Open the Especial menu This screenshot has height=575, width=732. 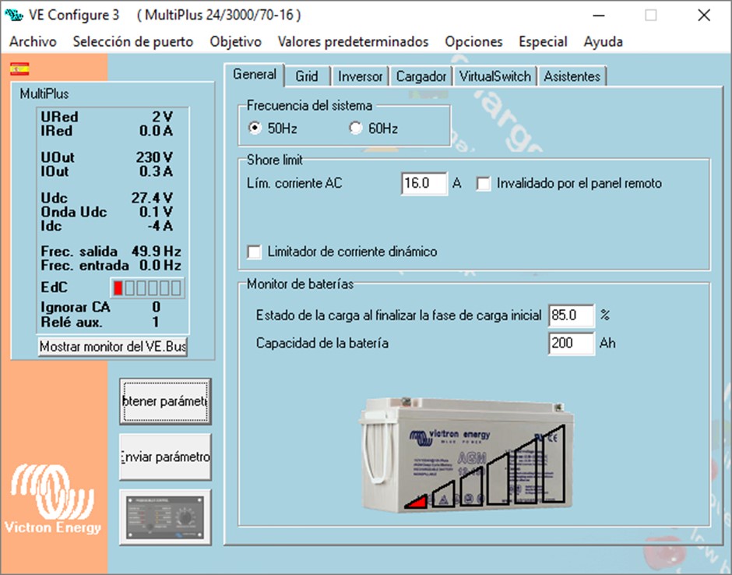click(x=543, y=41)
